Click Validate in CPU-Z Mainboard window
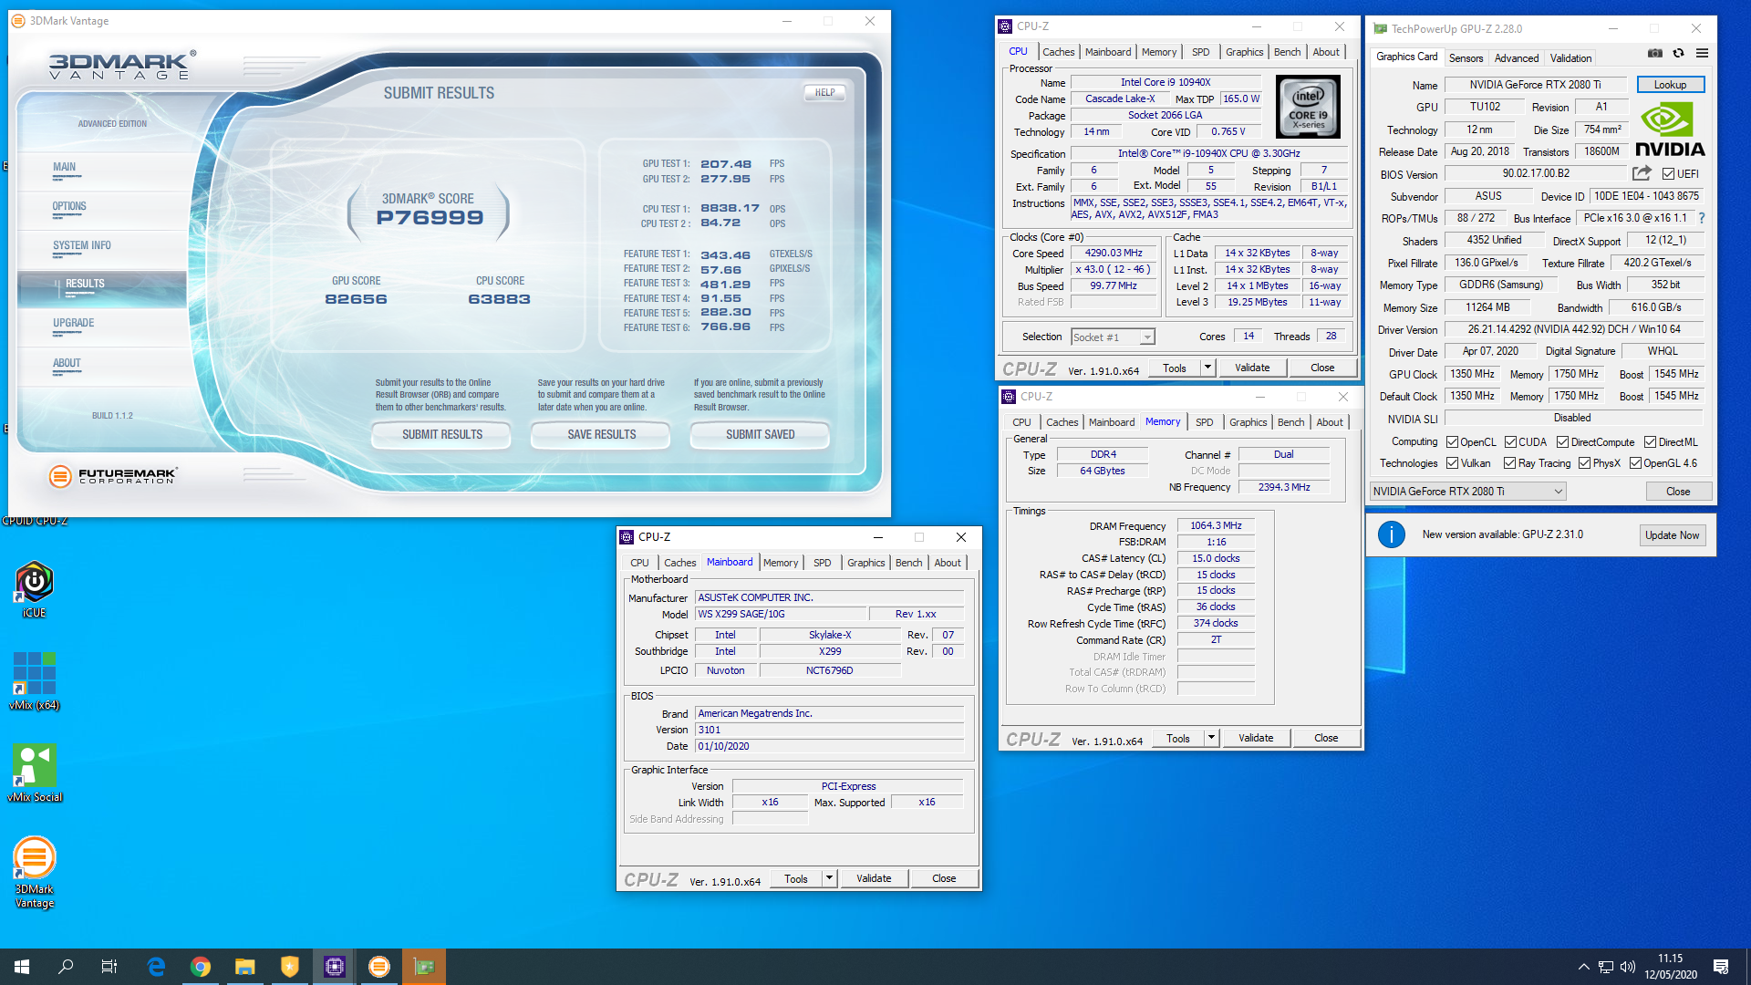The height and width of the screenshot is (985, 1751). tap(874, 878)
